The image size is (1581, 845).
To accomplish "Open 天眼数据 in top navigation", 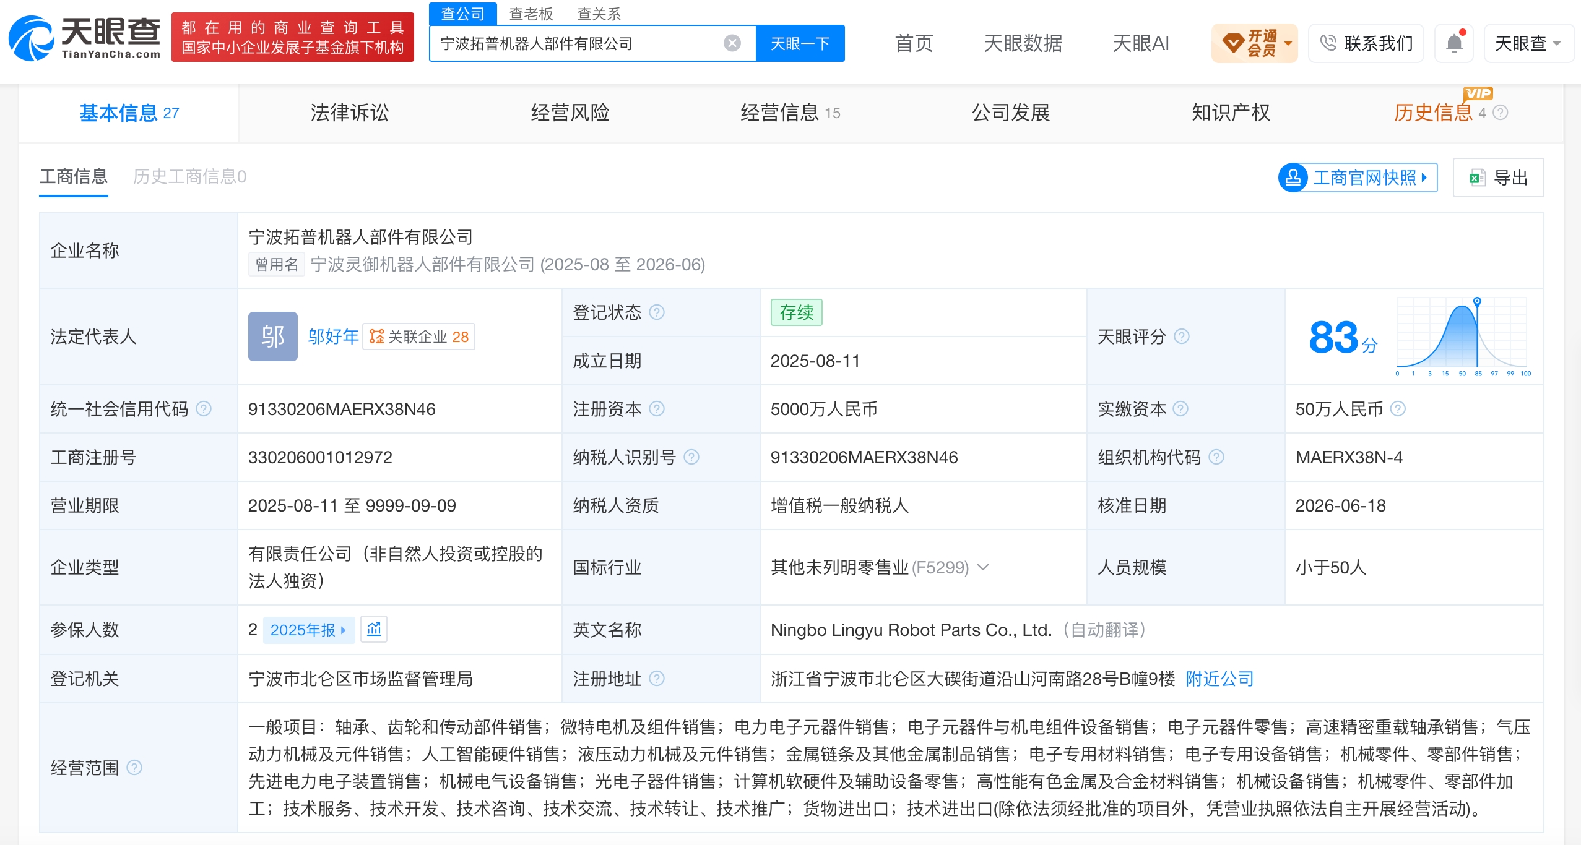I will click(x=1023, y=43).
